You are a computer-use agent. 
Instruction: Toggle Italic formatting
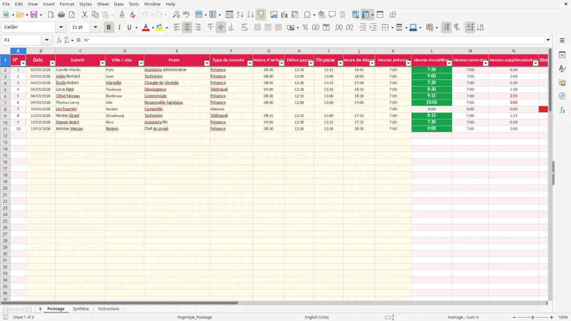(119, 28)
